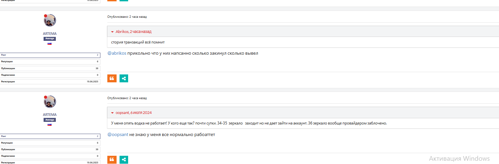This screenshot has height=164, width=499.
Task: Click the Репутация row in the Abrikos reply post
Action: [50, 62]
